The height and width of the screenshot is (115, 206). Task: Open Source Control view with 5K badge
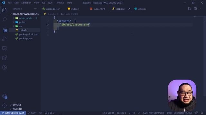[x=5, y=29]
